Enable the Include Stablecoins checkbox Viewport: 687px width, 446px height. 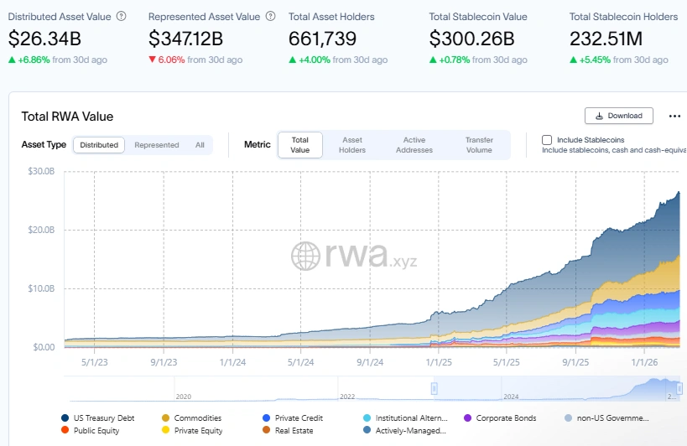(547, 140)
